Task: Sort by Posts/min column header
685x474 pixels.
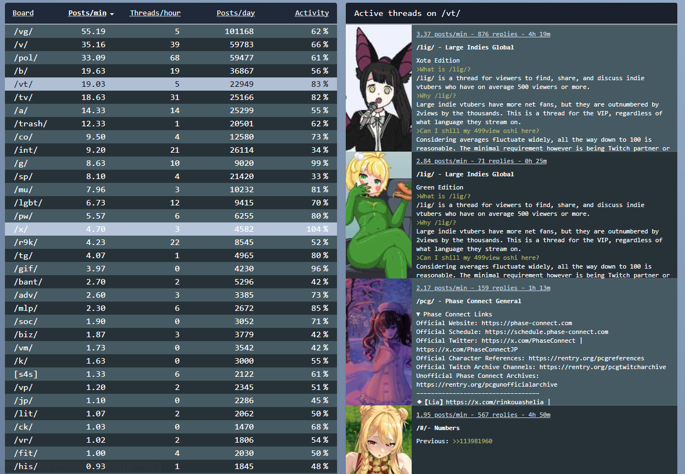Action: [x=88, y=13]
